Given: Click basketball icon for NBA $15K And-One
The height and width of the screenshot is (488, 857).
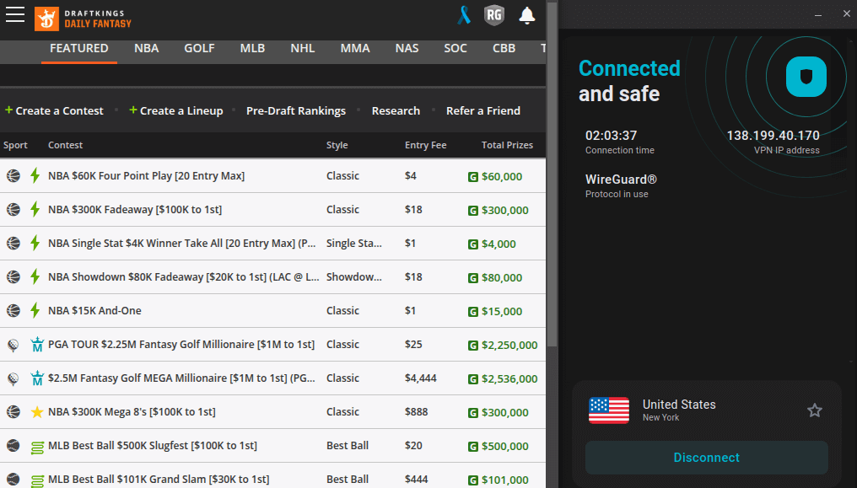Looking at the screenshot, I should (13, 311).
